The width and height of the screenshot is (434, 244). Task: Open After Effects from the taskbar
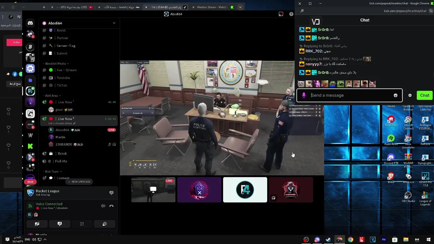[x=383, y=240]
